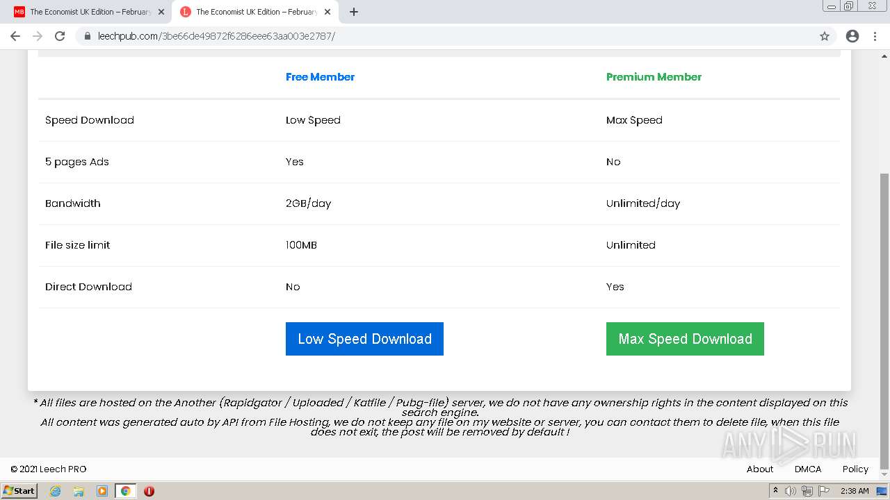The image size is (890, 500).
Task: Click the Free Member heading
Action: point(320,77)
